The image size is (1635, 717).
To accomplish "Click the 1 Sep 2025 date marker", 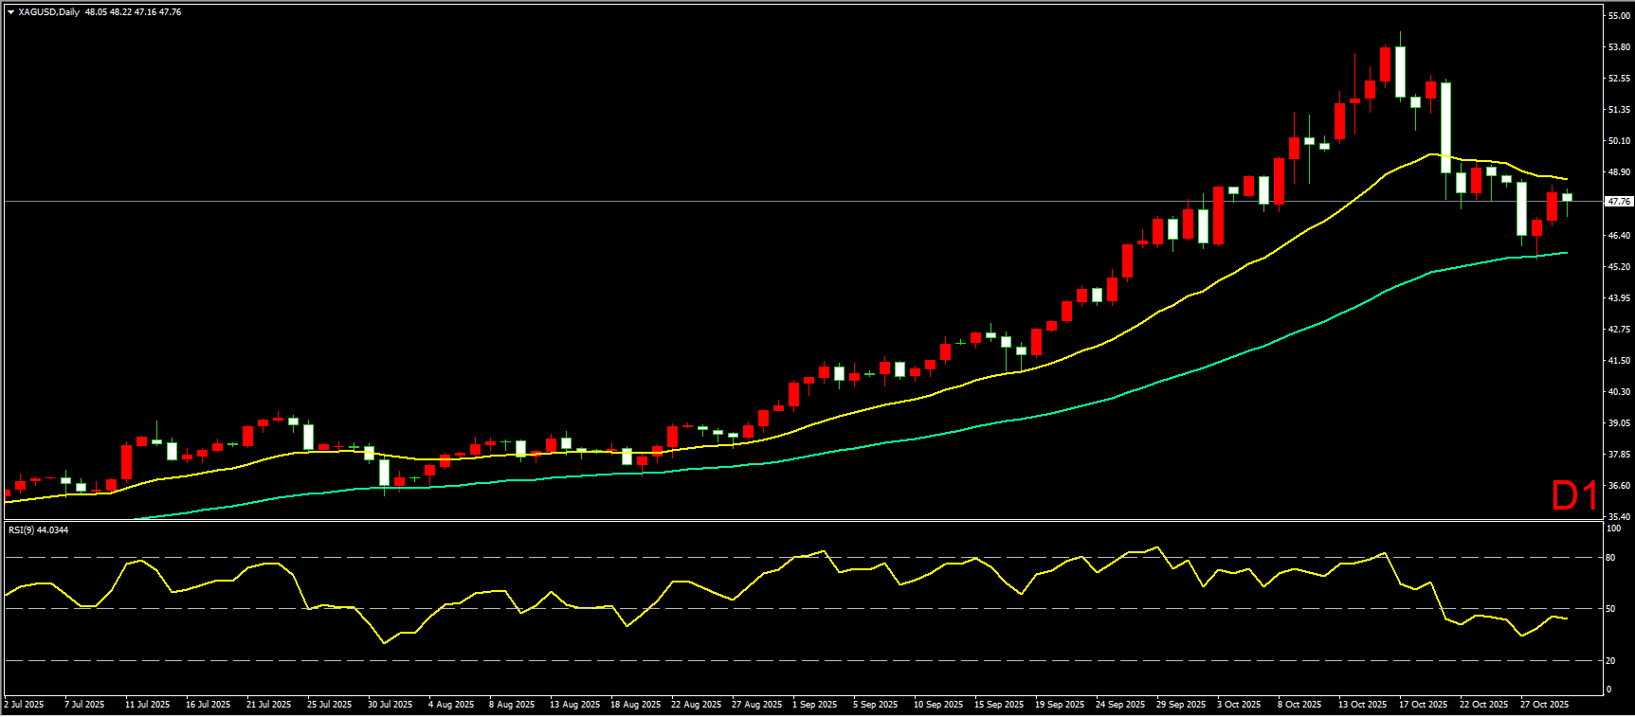I will click(x=815, y=704).
